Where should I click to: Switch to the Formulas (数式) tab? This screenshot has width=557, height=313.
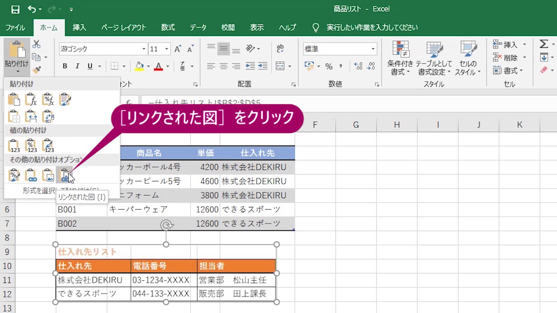point(168,27)
